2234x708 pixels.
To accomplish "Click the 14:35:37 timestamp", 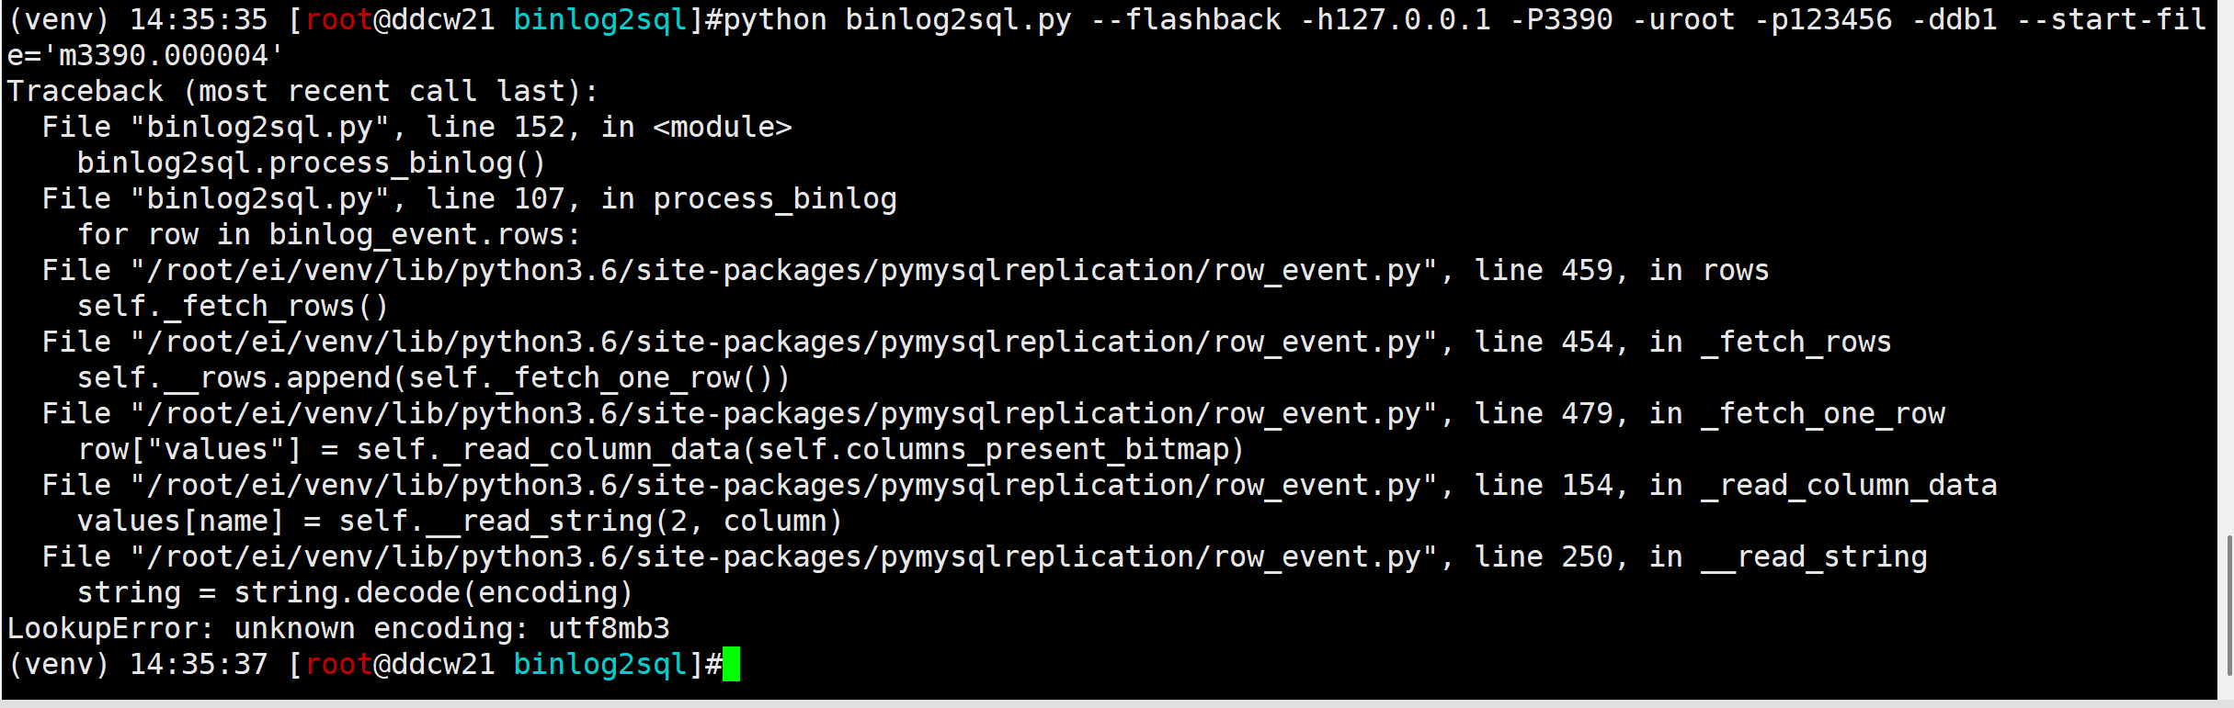I will point(198,664).
